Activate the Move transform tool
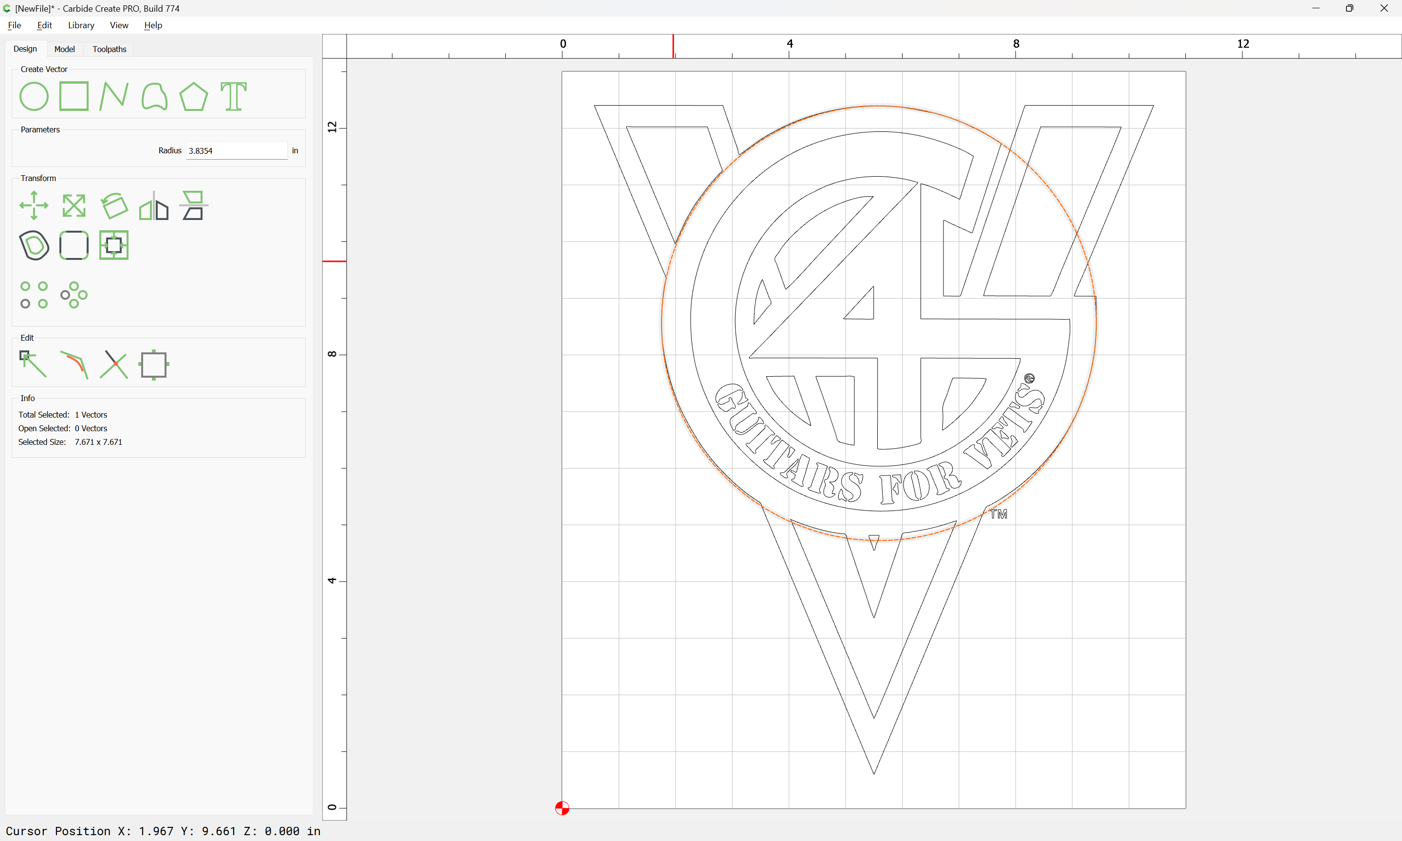 34,205
